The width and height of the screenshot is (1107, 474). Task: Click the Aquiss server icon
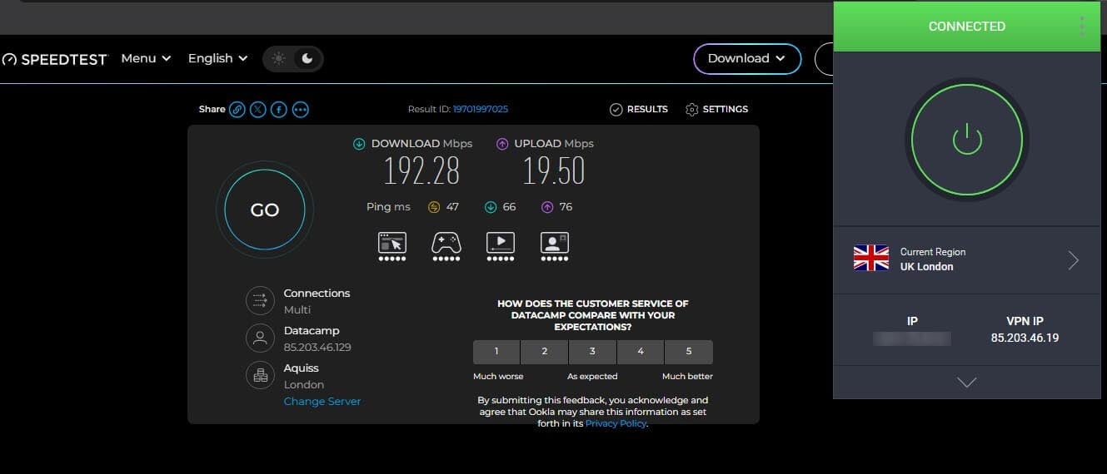260,375
